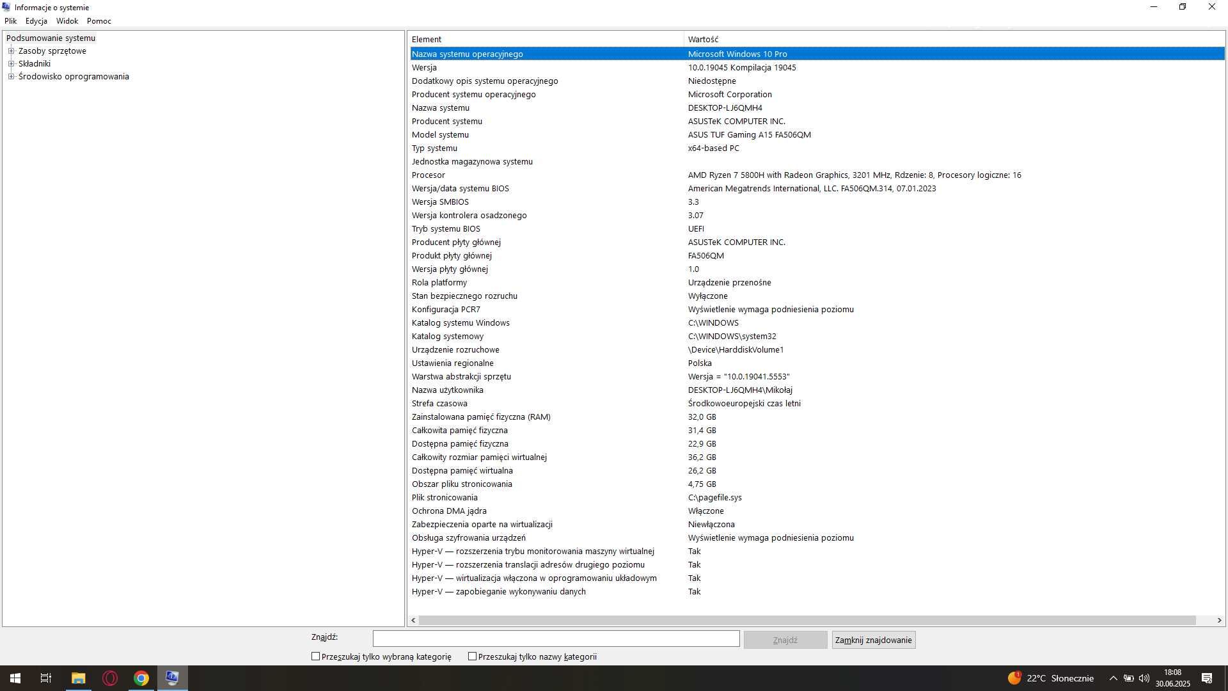Viewport: 1228px width, 691px height.
Task: Select the Składniki tree label
Action: pyautogui.click(x=35, y=64)
